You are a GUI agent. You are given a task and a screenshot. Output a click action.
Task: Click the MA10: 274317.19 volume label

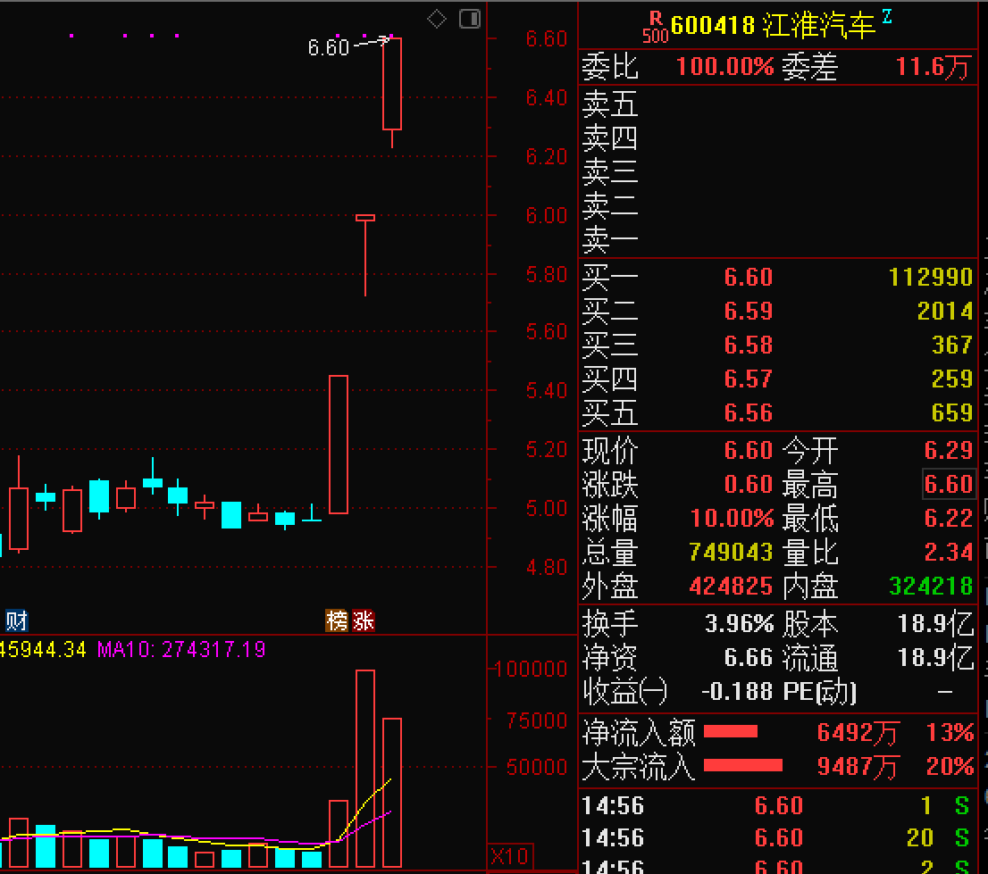[181, 649]
